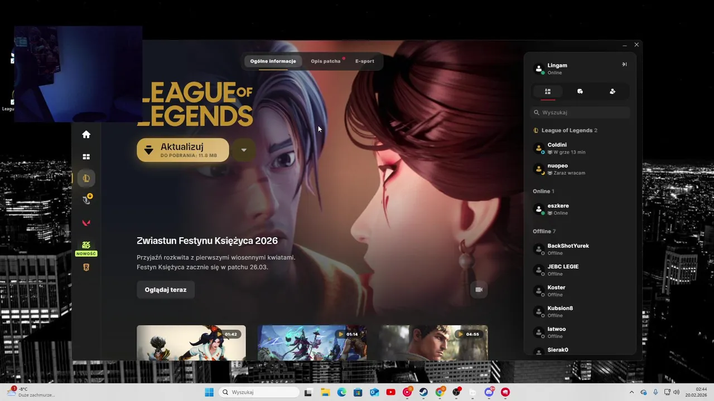Select friend latwoo

580,332
